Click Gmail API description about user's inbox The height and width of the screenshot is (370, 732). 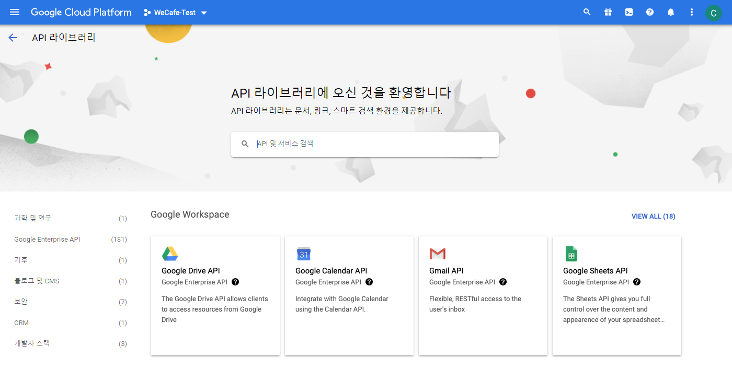pyautogui.click(x=475, y=304)
